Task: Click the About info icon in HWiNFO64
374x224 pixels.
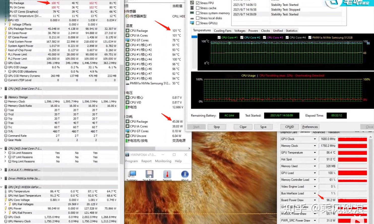Action: [185, 174]
